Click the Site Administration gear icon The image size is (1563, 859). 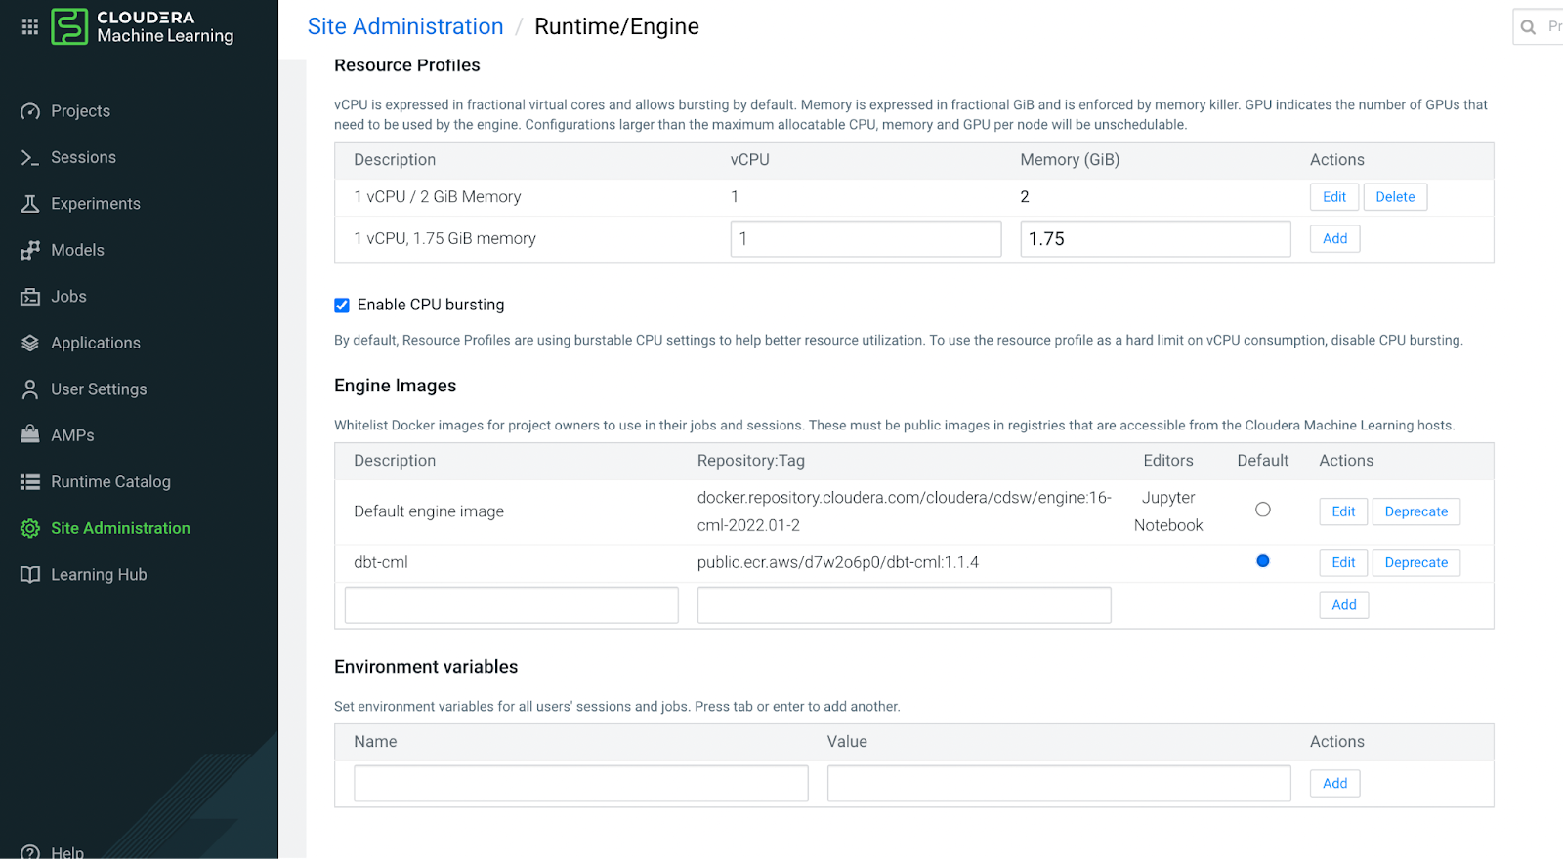(30, 528)
